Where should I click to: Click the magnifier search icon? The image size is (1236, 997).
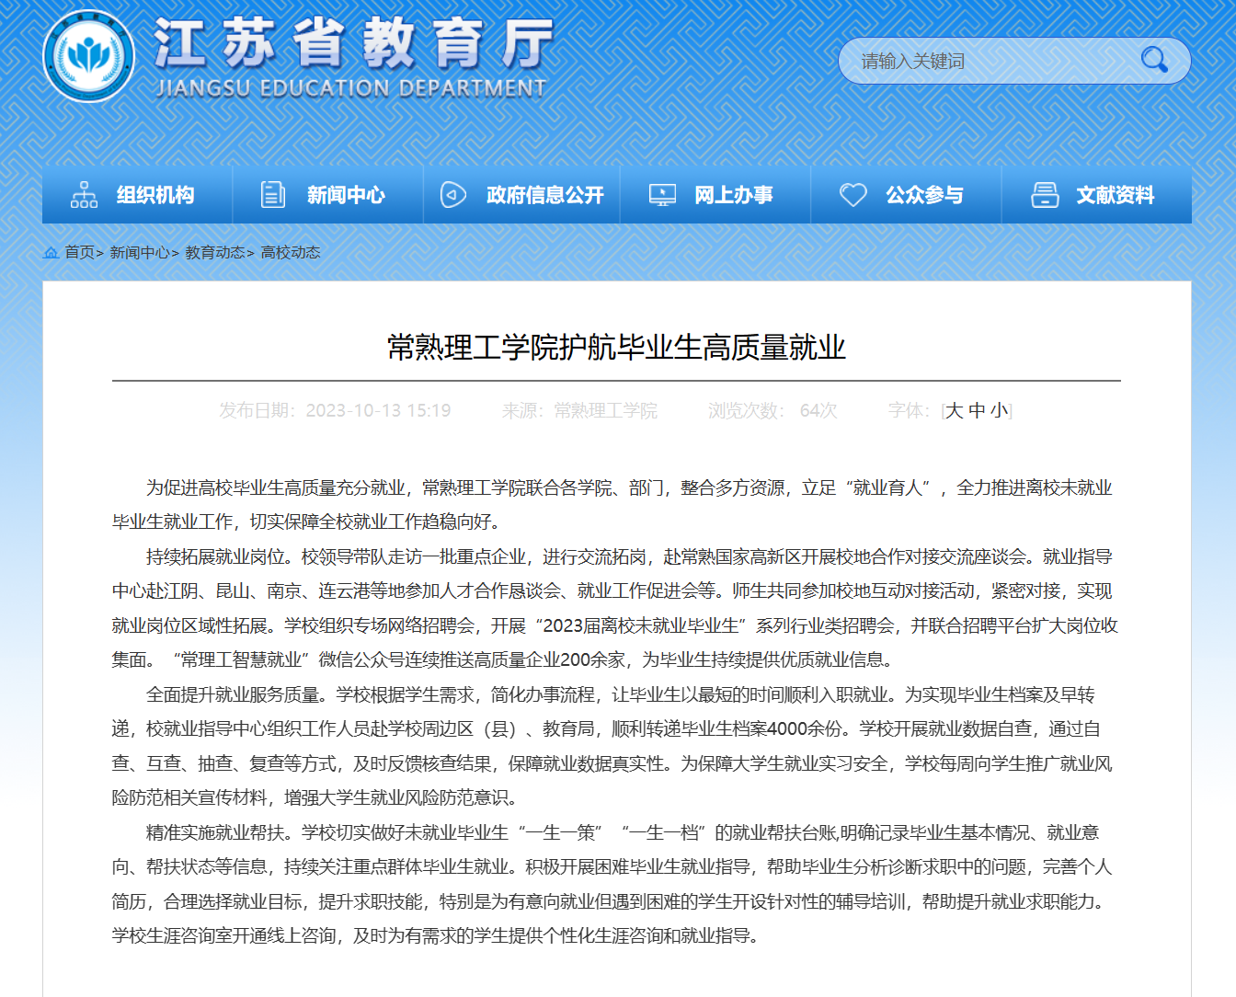pos(1154,61)
